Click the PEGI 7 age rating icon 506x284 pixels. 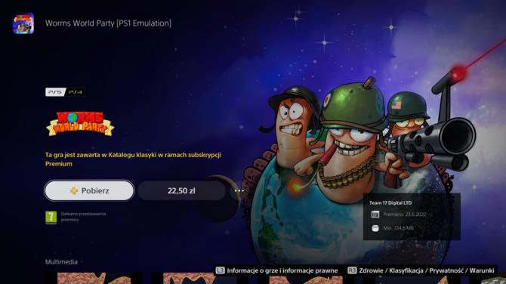(x=51, y=218)
